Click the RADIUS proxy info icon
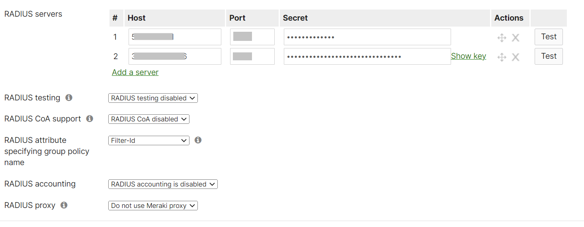 tap(64, 205)
